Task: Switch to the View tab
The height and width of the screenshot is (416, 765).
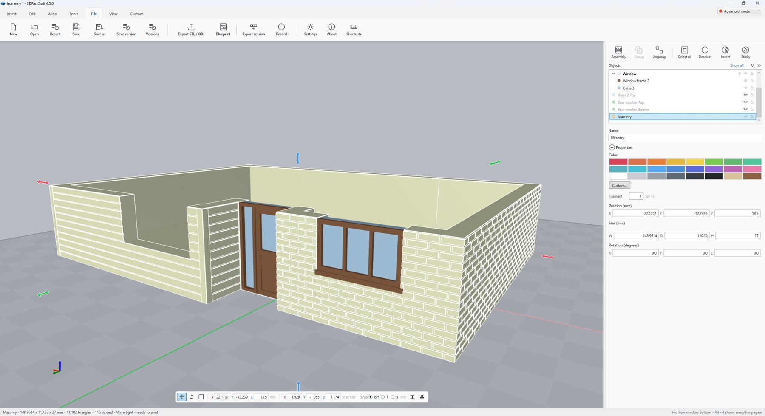Action: [113, 14]
